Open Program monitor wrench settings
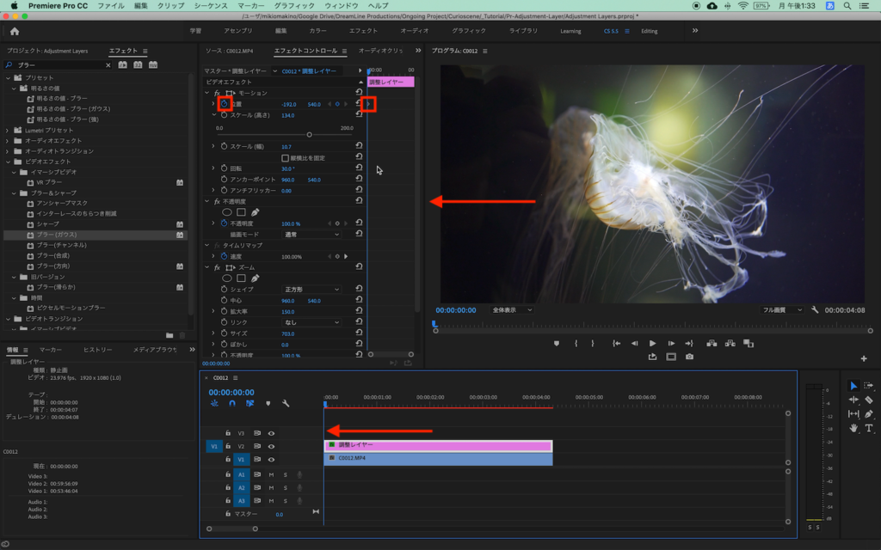 point(814,309)
